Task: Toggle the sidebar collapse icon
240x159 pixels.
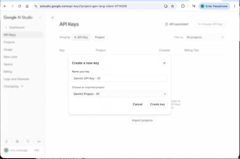Action: [53, 18]
